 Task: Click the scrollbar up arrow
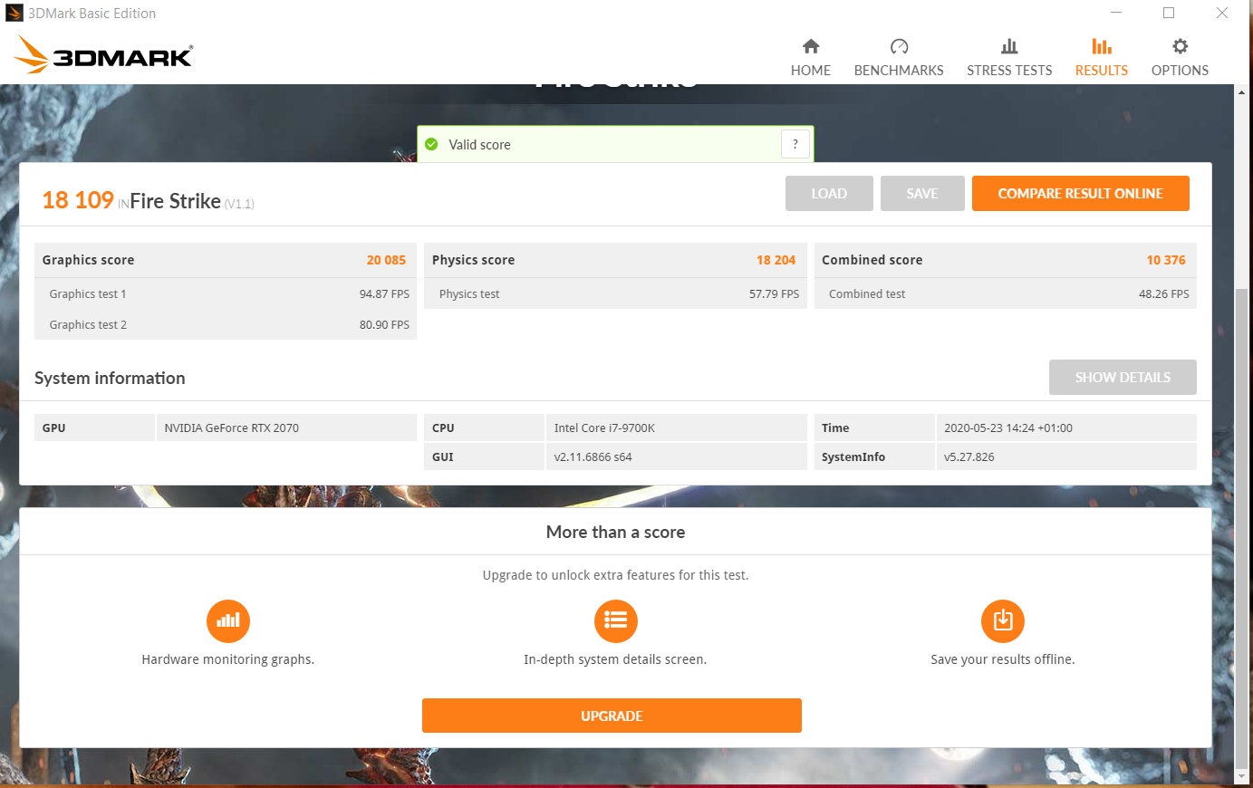coord(1242,91)
